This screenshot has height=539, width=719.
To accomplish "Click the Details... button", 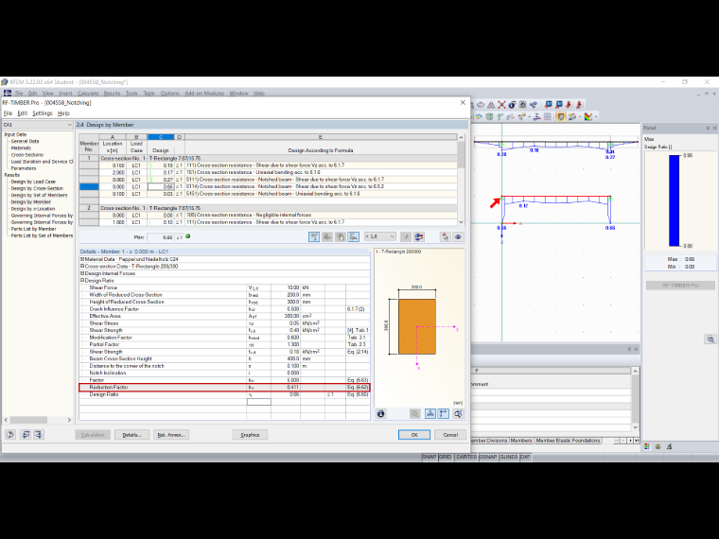I will (132, 435).
